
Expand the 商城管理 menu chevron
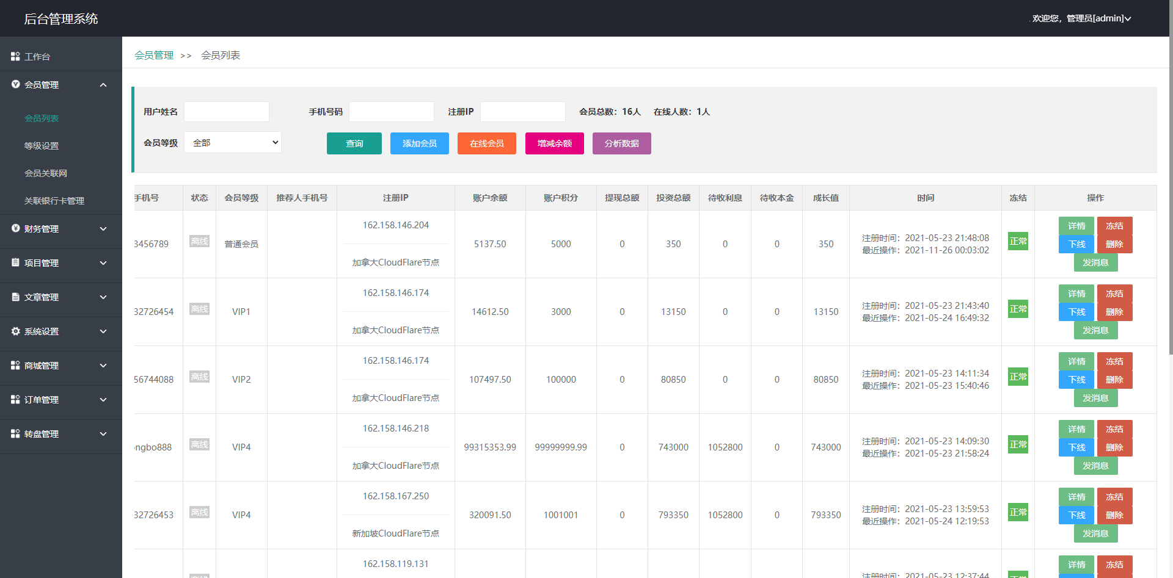click(x=103, y=366)
